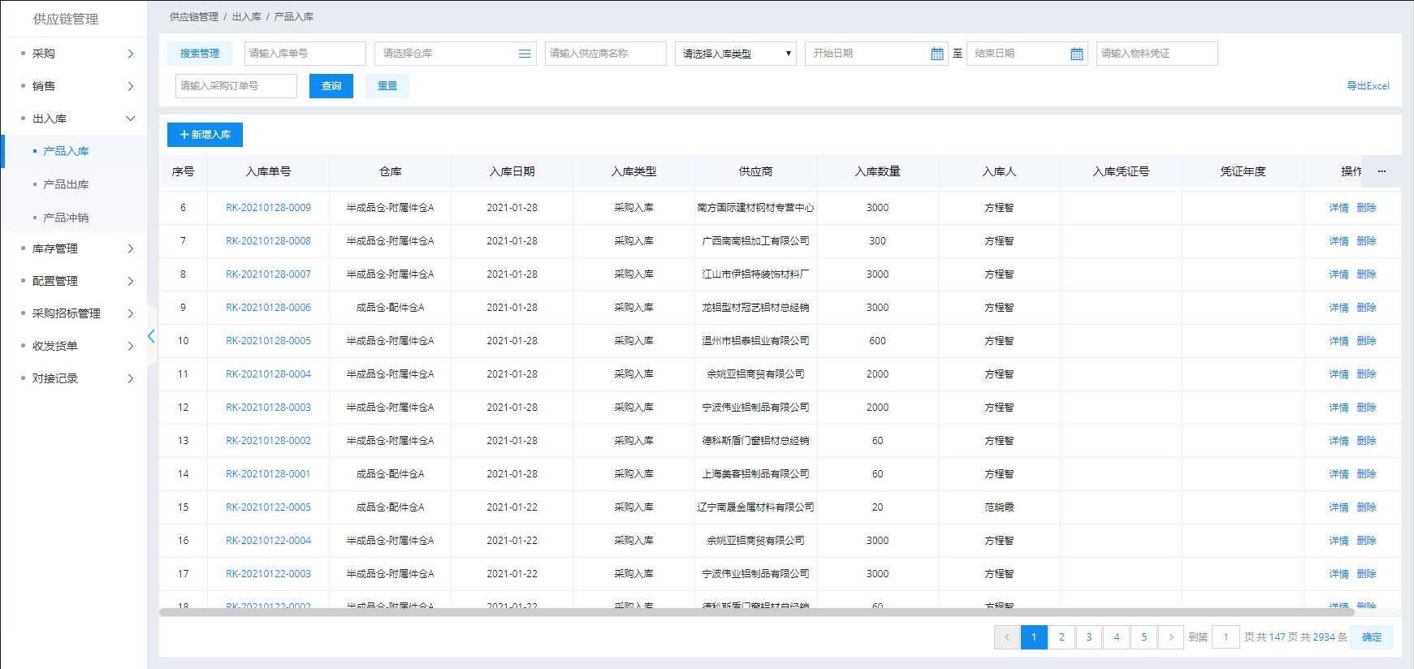Click the plus 新增入库 button

pyautogui.click(x=205, y=135)
